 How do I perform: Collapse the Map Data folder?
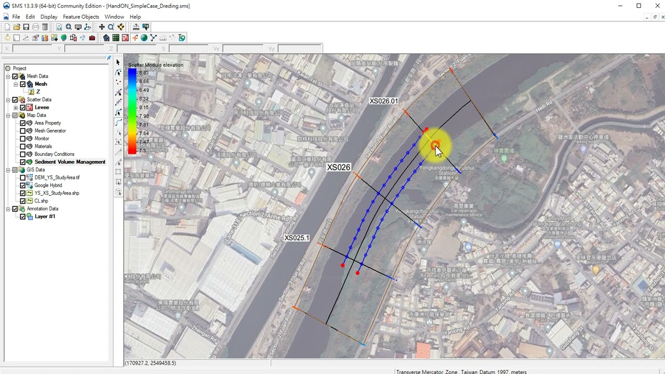coord(8,115)
